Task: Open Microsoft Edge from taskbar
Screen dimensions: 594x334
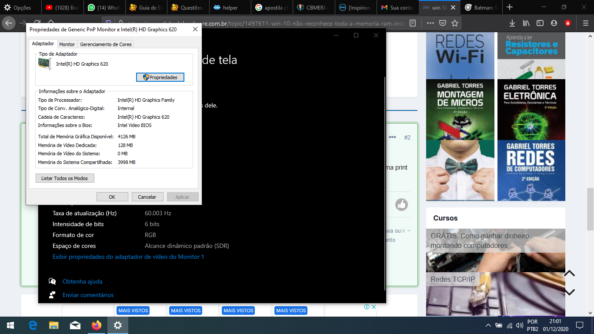Action: [x=32, y=325]
